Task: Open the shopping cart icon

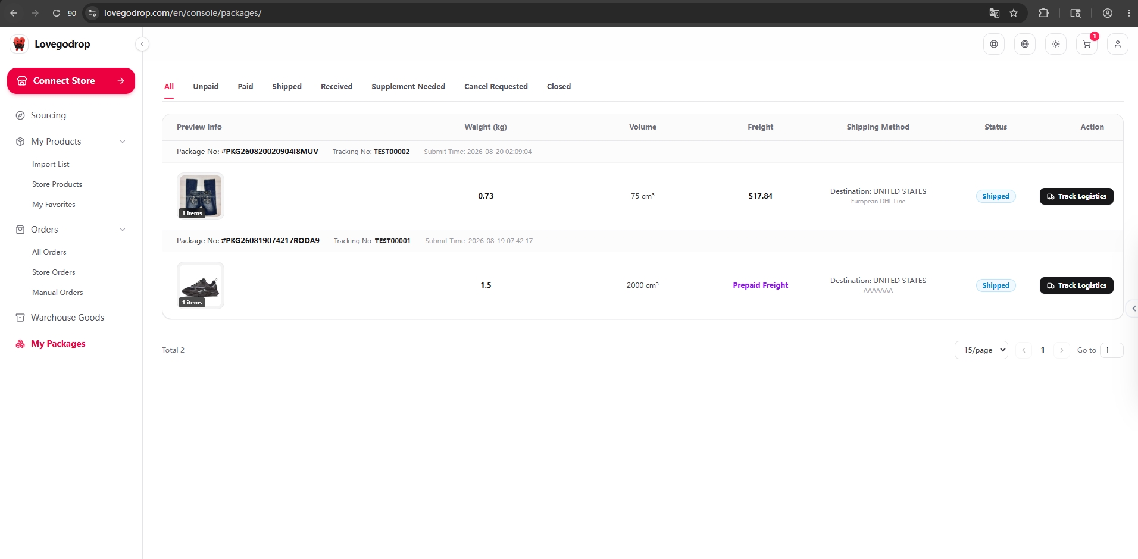Action: click(1087, 44)
